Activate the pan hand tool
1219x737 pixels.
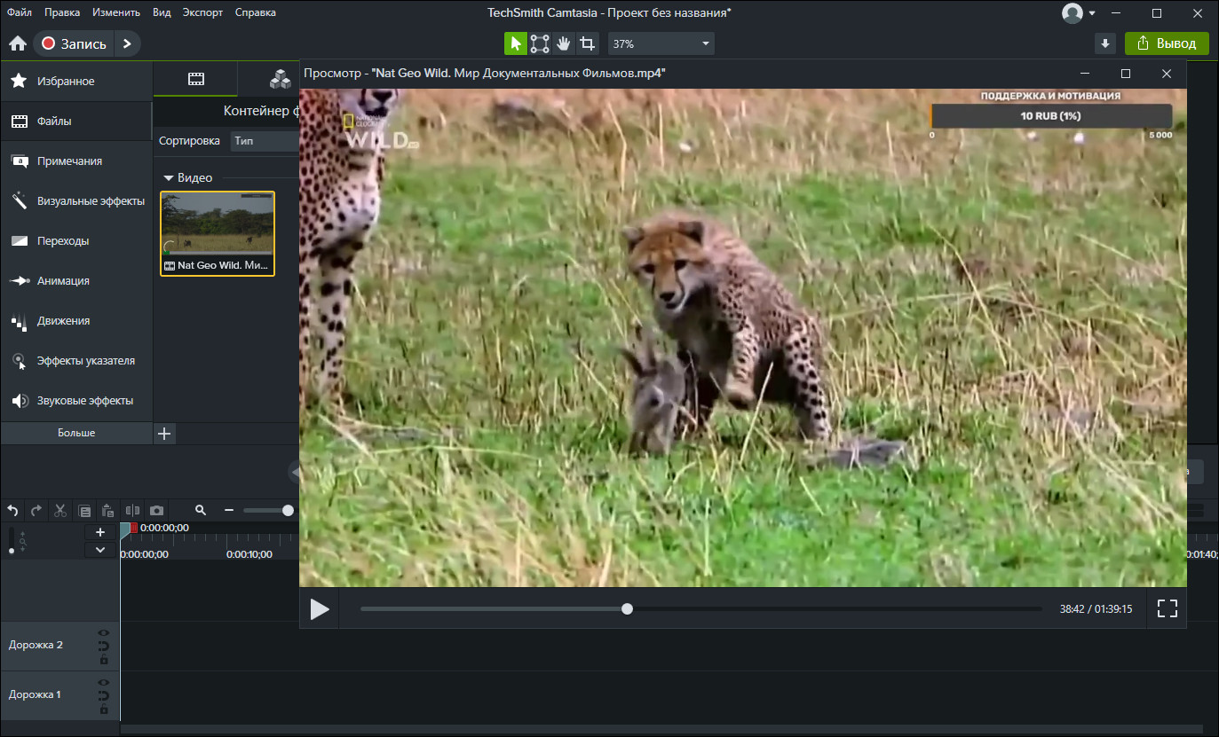click(563, 43)
